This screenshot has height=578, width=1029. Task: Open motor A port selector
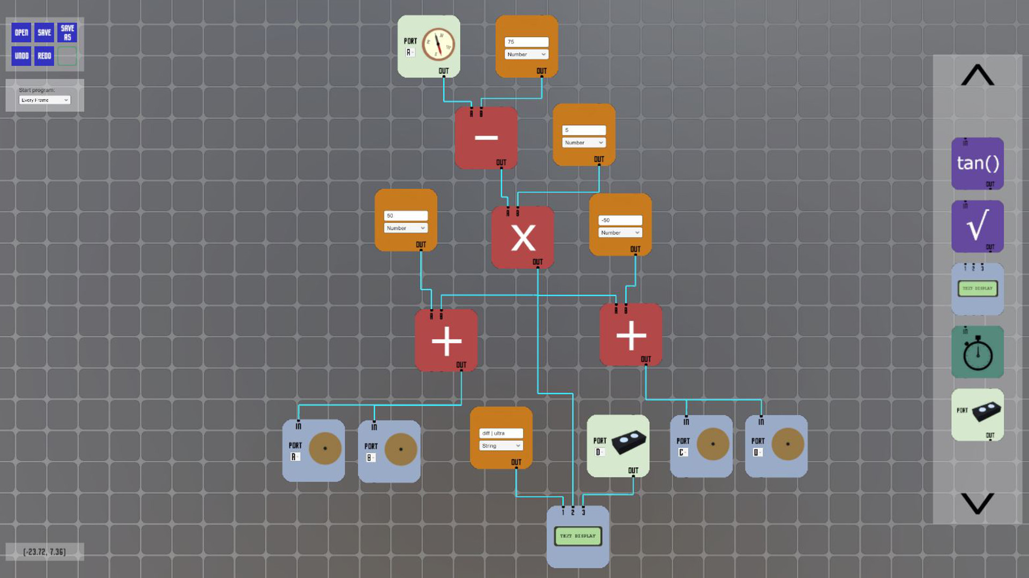[295, 457]
